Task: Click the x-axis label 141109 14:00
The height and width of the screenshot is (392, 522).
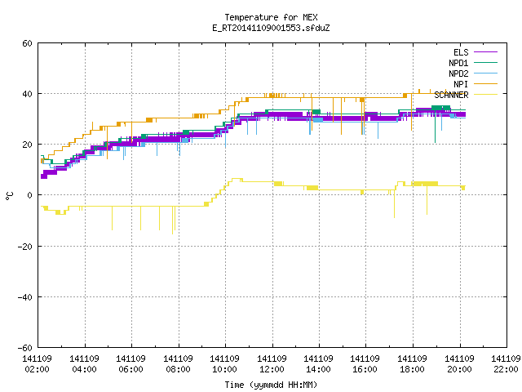Action: pyautogui.click(x=319, y=364)
